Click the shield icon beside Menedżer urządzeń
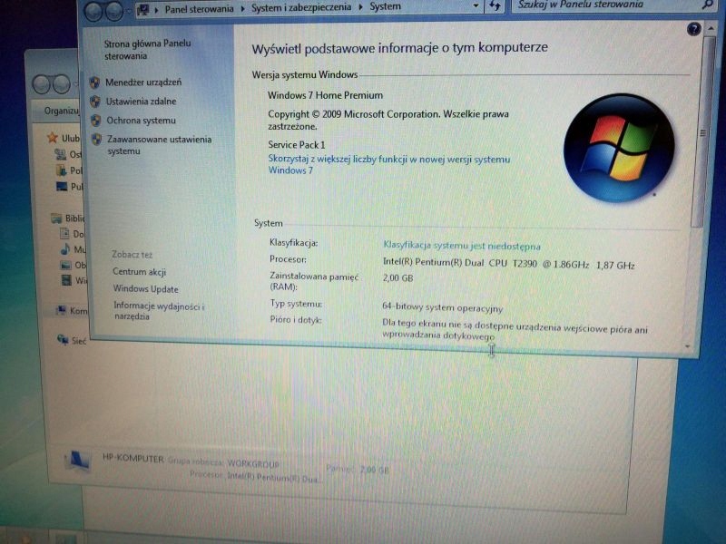 94,83
